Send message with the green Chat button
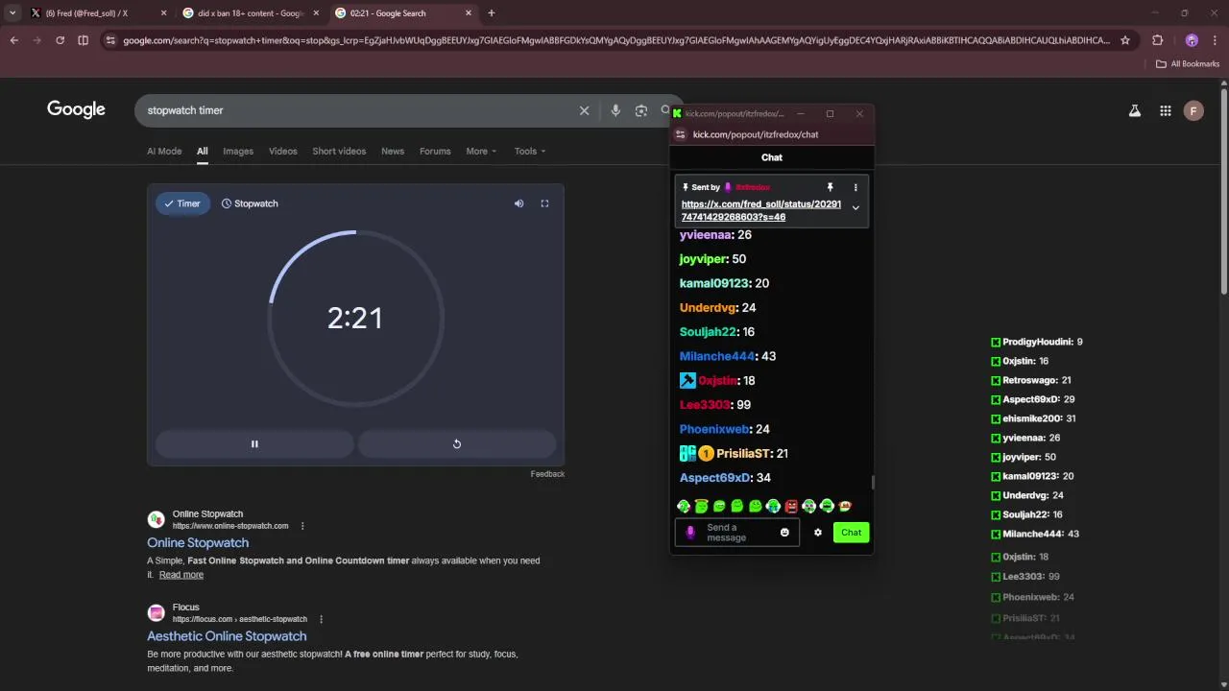1229x691 pixels. pos(852,533)
